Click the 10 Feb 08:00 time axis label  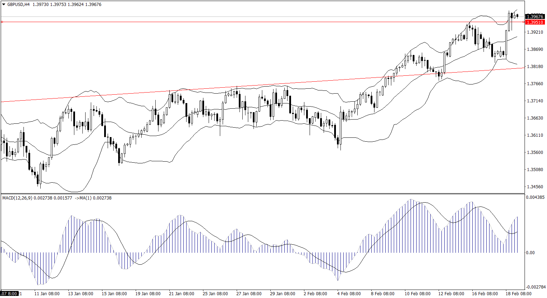tap(417, 294)
